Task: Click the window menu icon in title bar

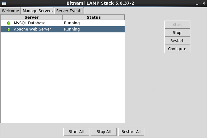Action: [4, 3]
